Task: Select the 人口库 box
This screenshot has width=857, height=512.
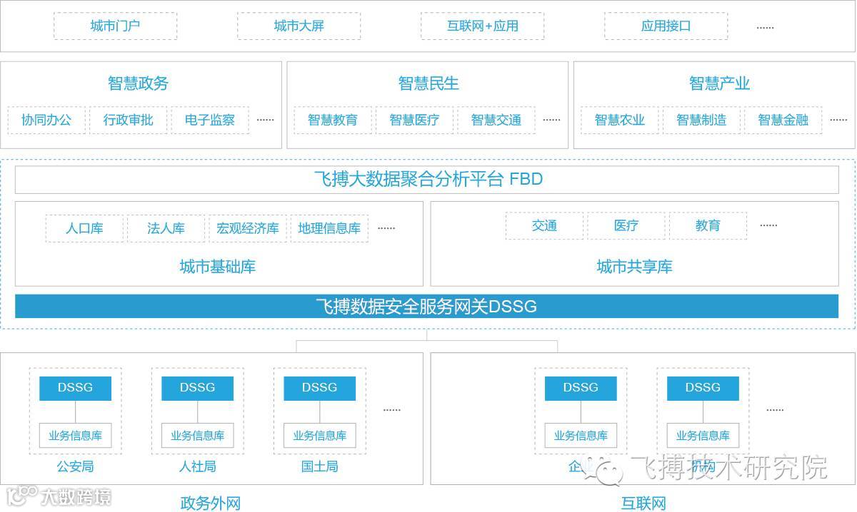Action: tap(85, 228)
